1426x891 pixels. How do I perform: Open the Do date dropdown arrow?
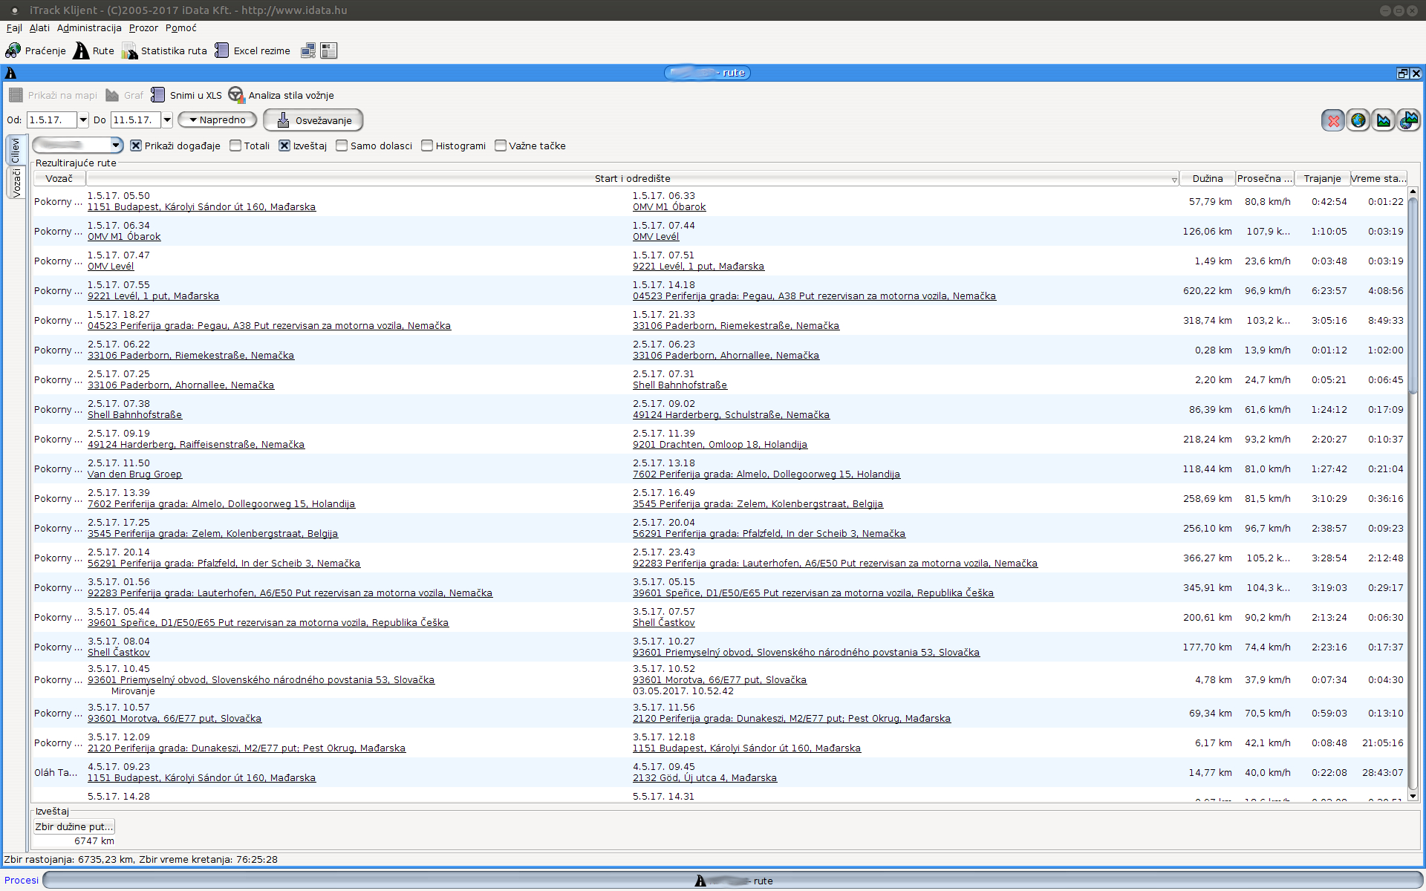167,120
